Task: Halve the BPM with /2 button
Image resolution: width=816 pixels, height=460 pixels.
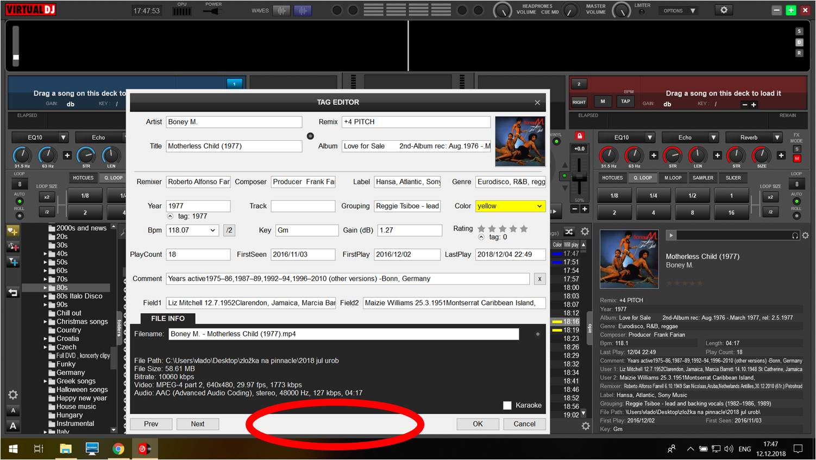Action: coord(229,231)
